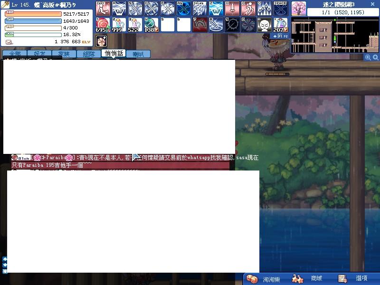Select empty quick slot 5
The height and width of the screenshot is (285, 380).
click(168, 25)
